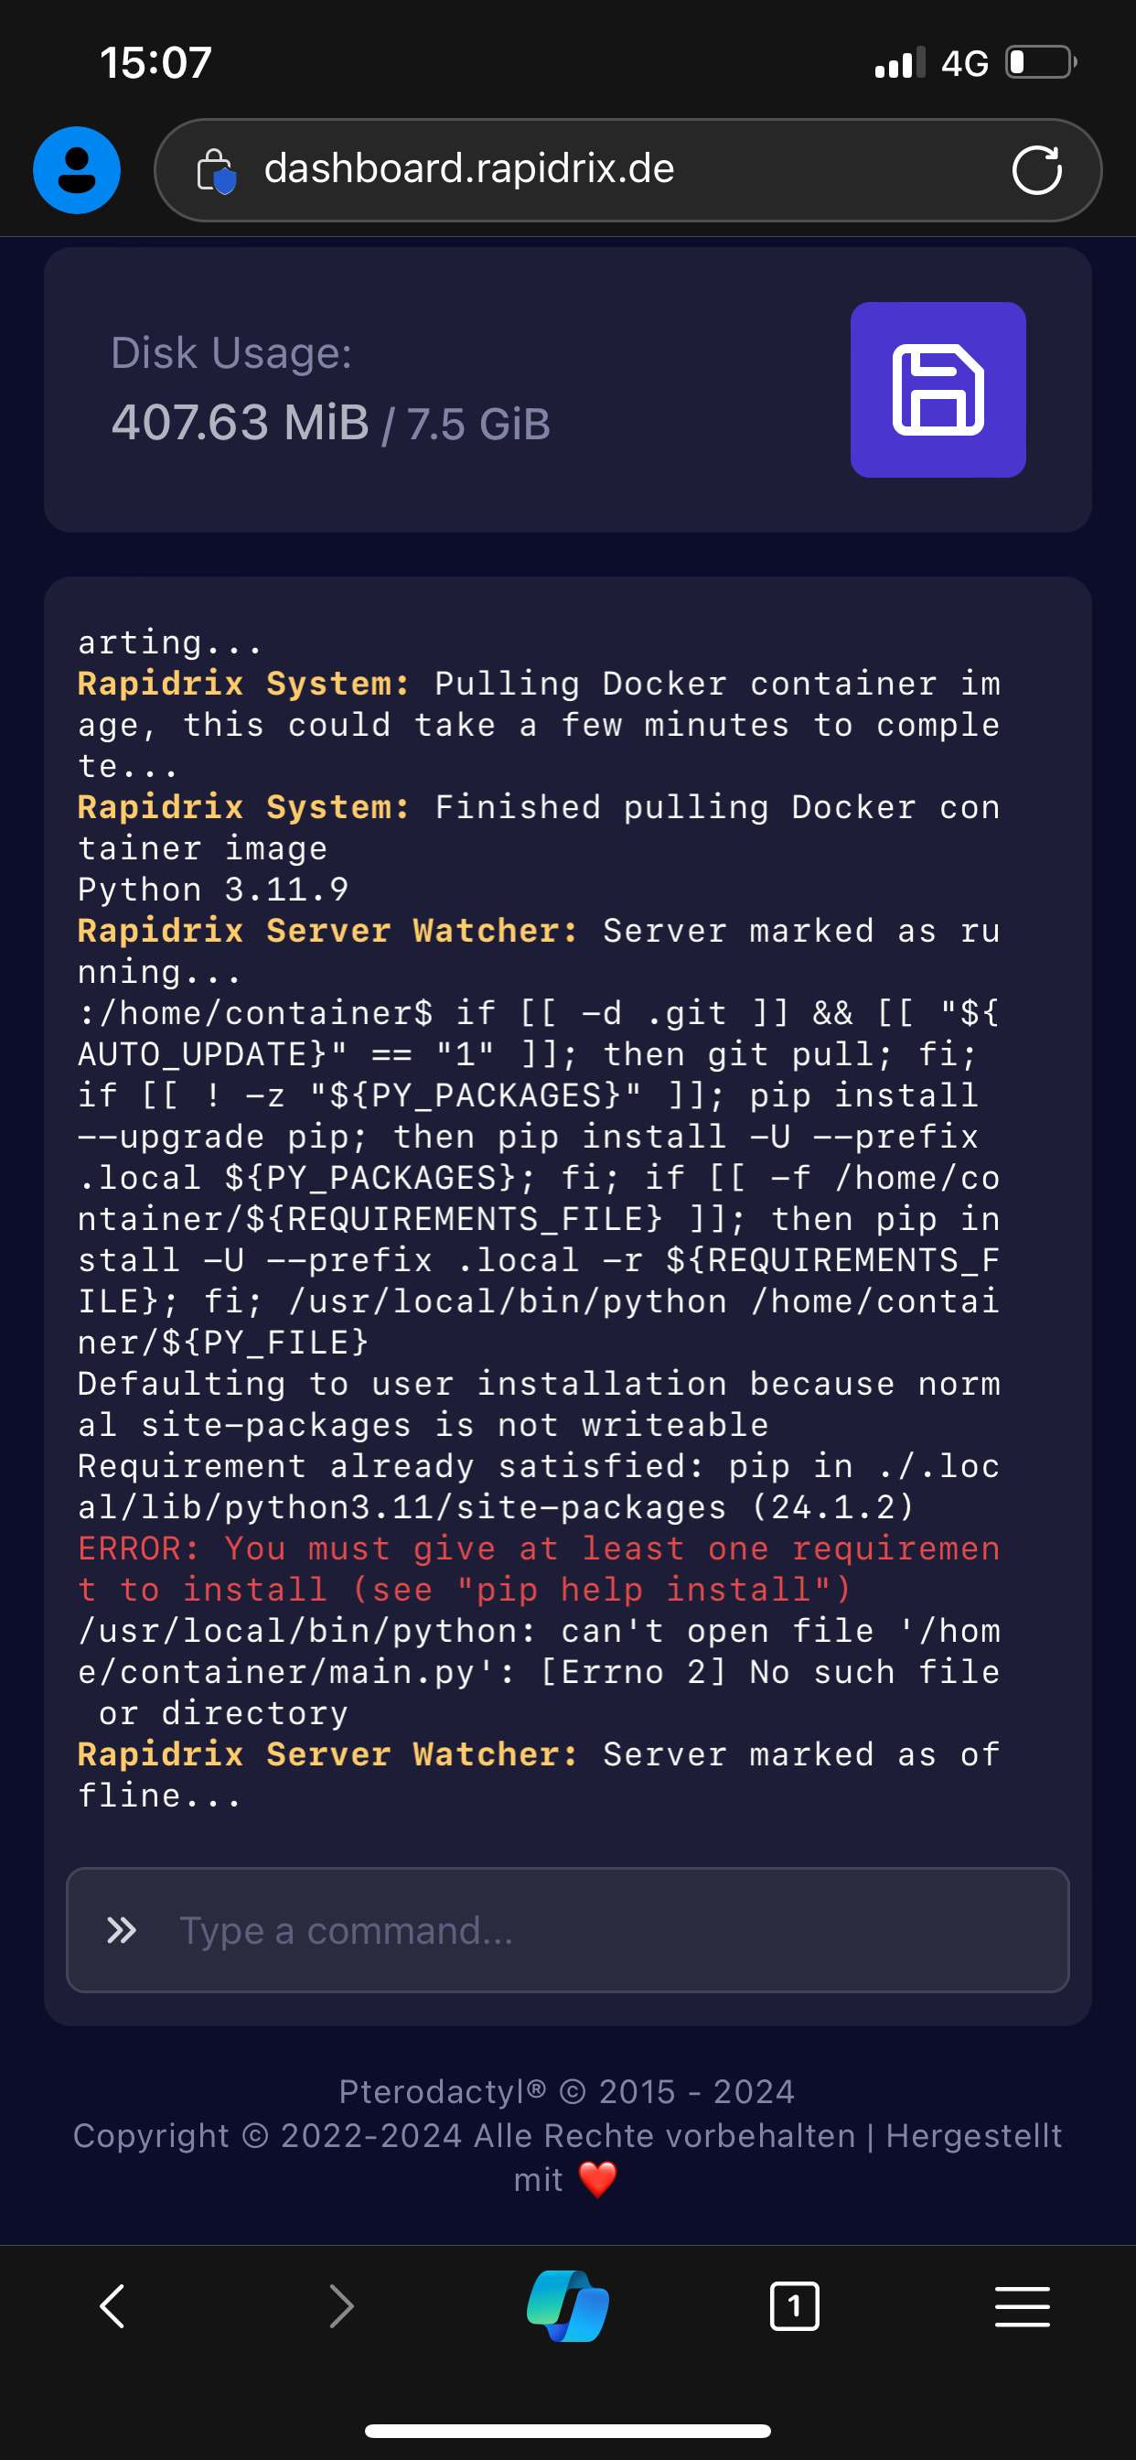Click the Pterodactyl copyright link
The image size is (1136, 2460).
[x=566, y=2090]
